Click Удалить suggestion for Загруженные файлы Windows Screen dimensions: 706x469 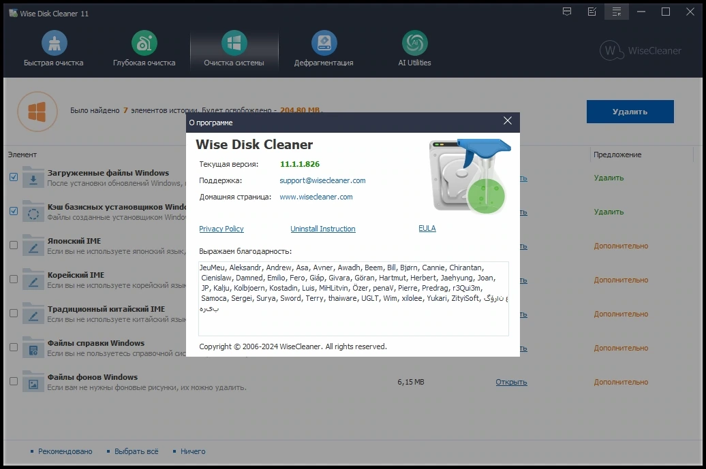pyautogui.click(x=609, y=178)
